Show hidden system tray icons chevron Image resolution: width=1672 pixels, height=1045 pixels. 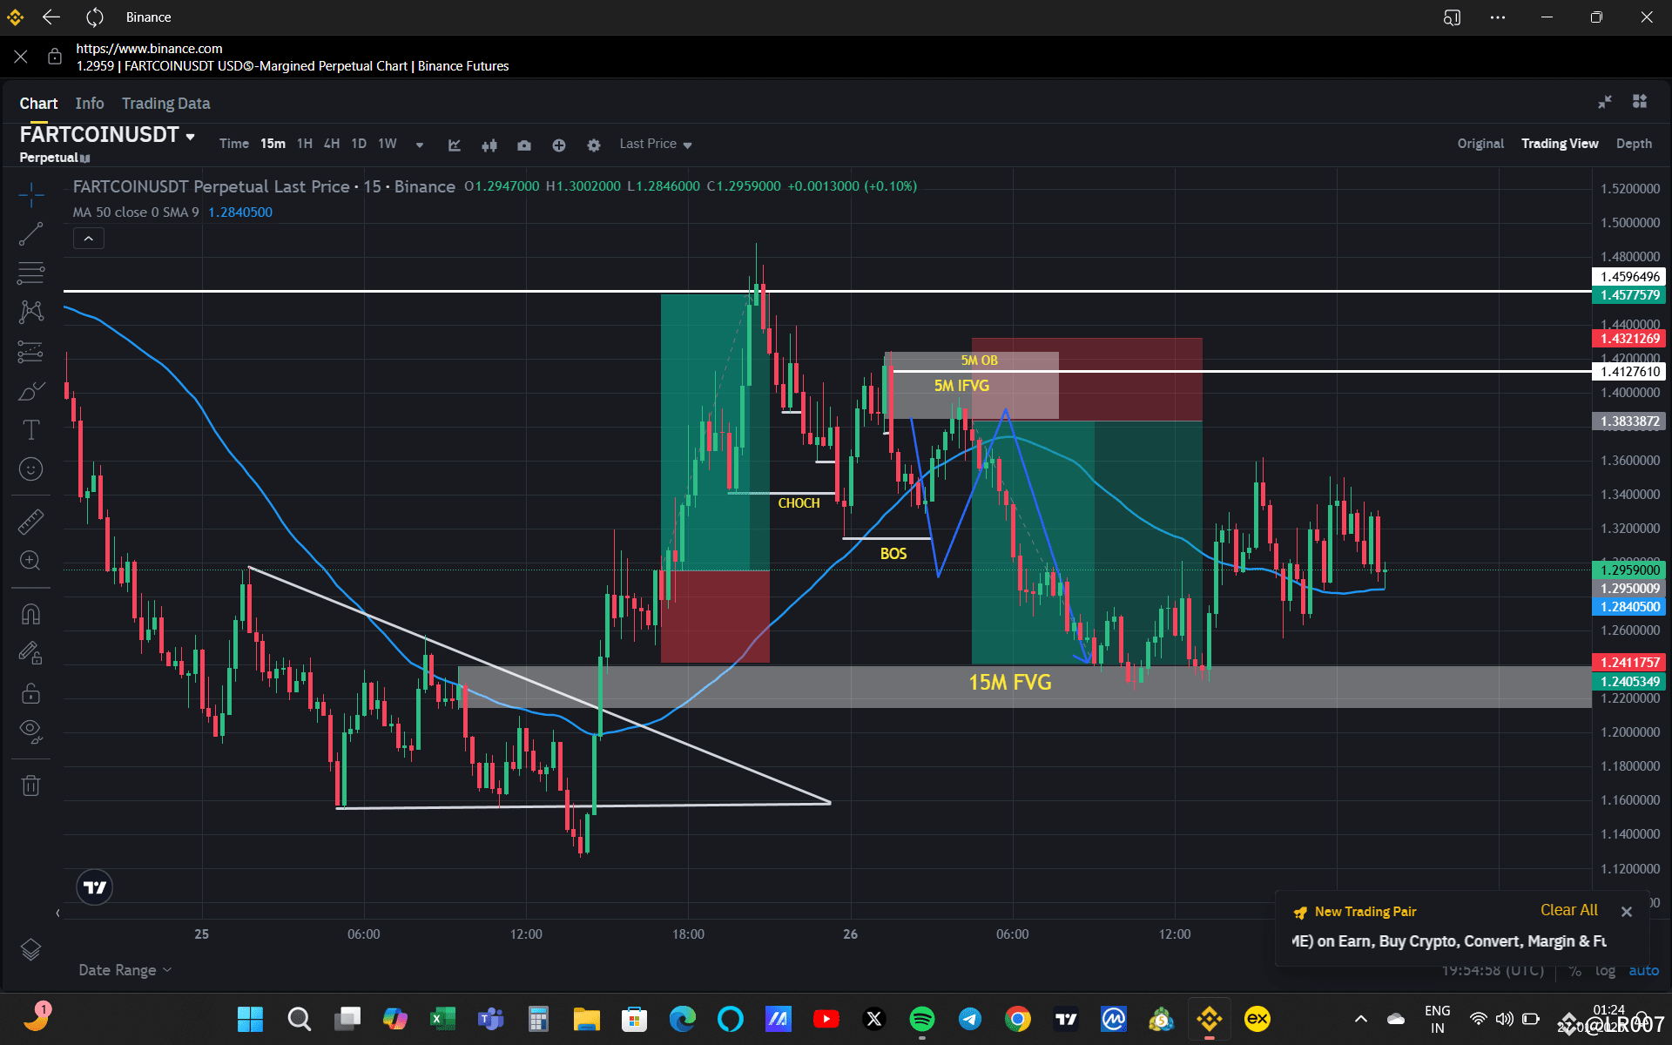click(x=1361, y=1019)
